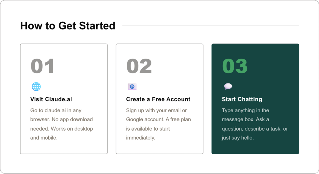This screenshot has width=319, height=174.
Task: Click 'No app download needed' text line
Action: click(61, 119)
